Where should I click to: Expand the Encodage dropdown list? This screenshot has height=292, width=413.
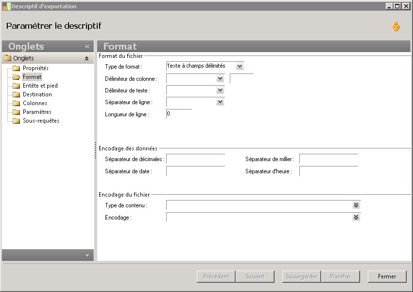(356, 217)
